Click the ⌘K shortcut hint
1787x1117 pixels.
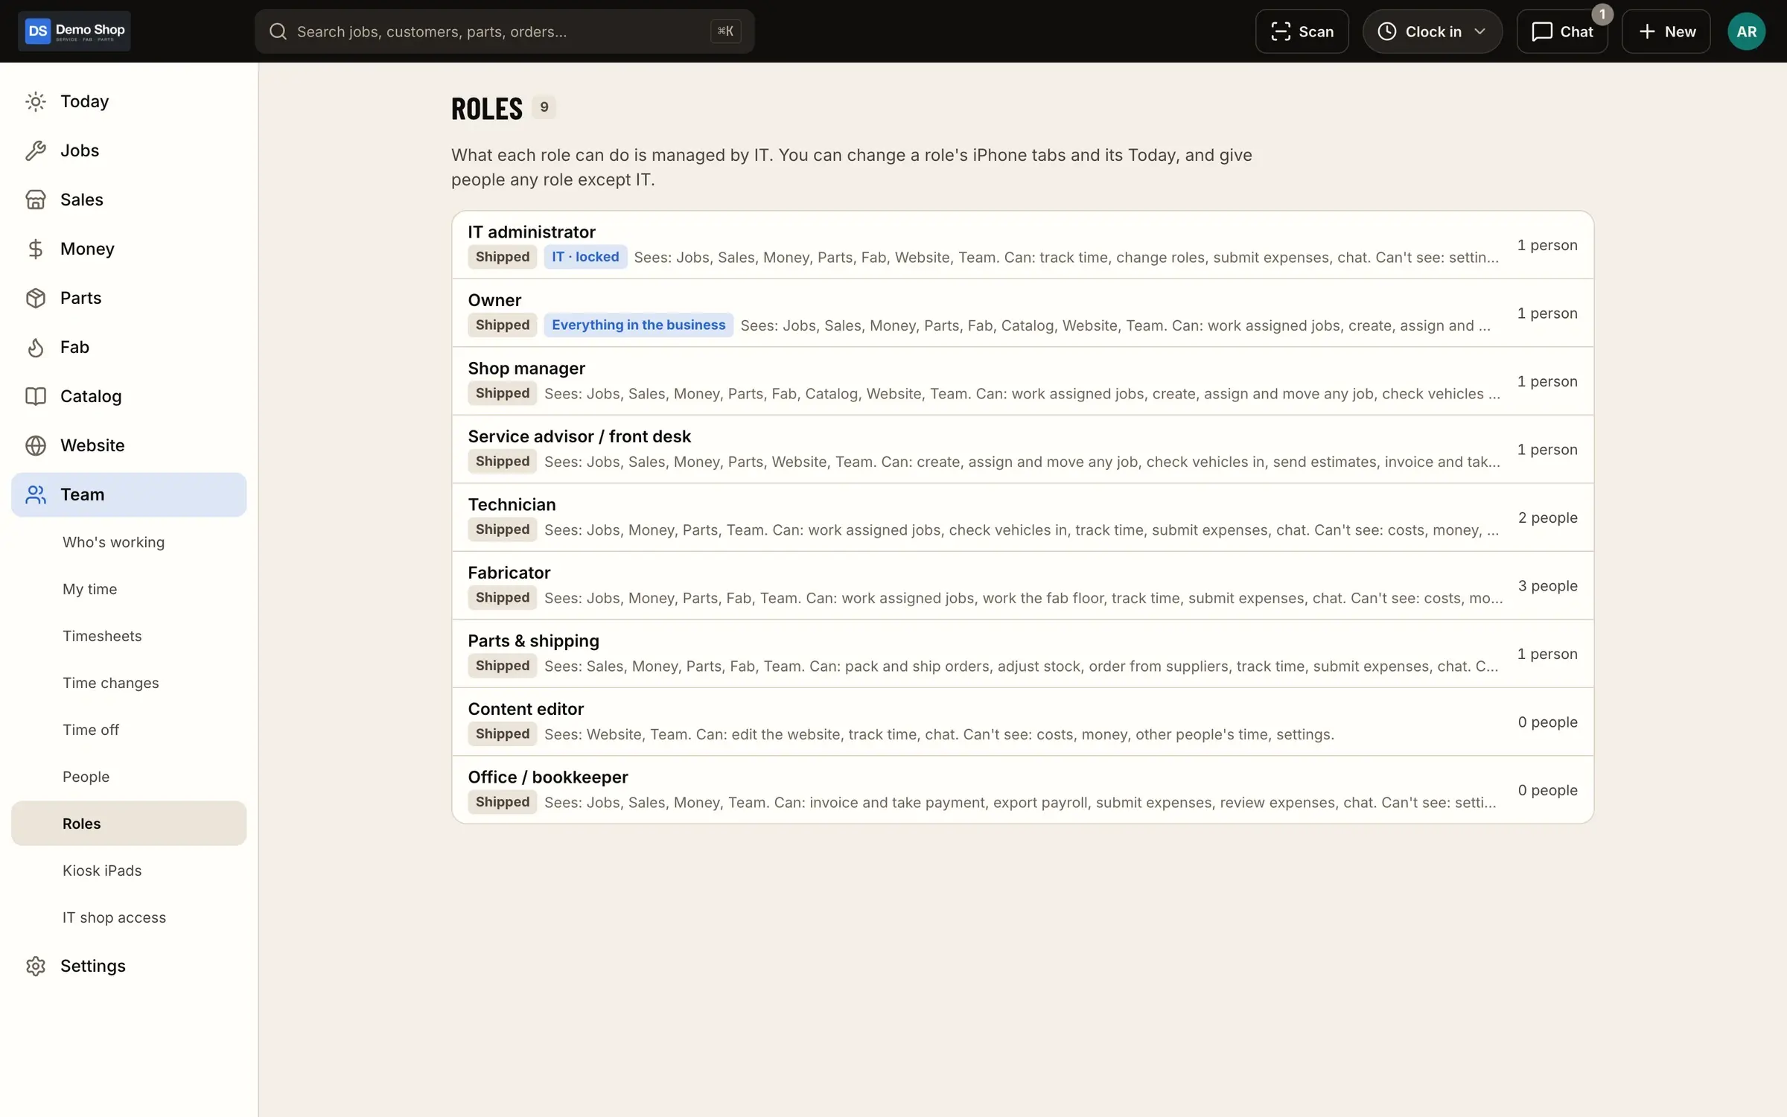[x=725, y=31]
